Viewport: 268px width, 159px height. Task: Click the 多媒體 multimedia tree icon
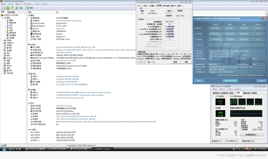point(5,50)
